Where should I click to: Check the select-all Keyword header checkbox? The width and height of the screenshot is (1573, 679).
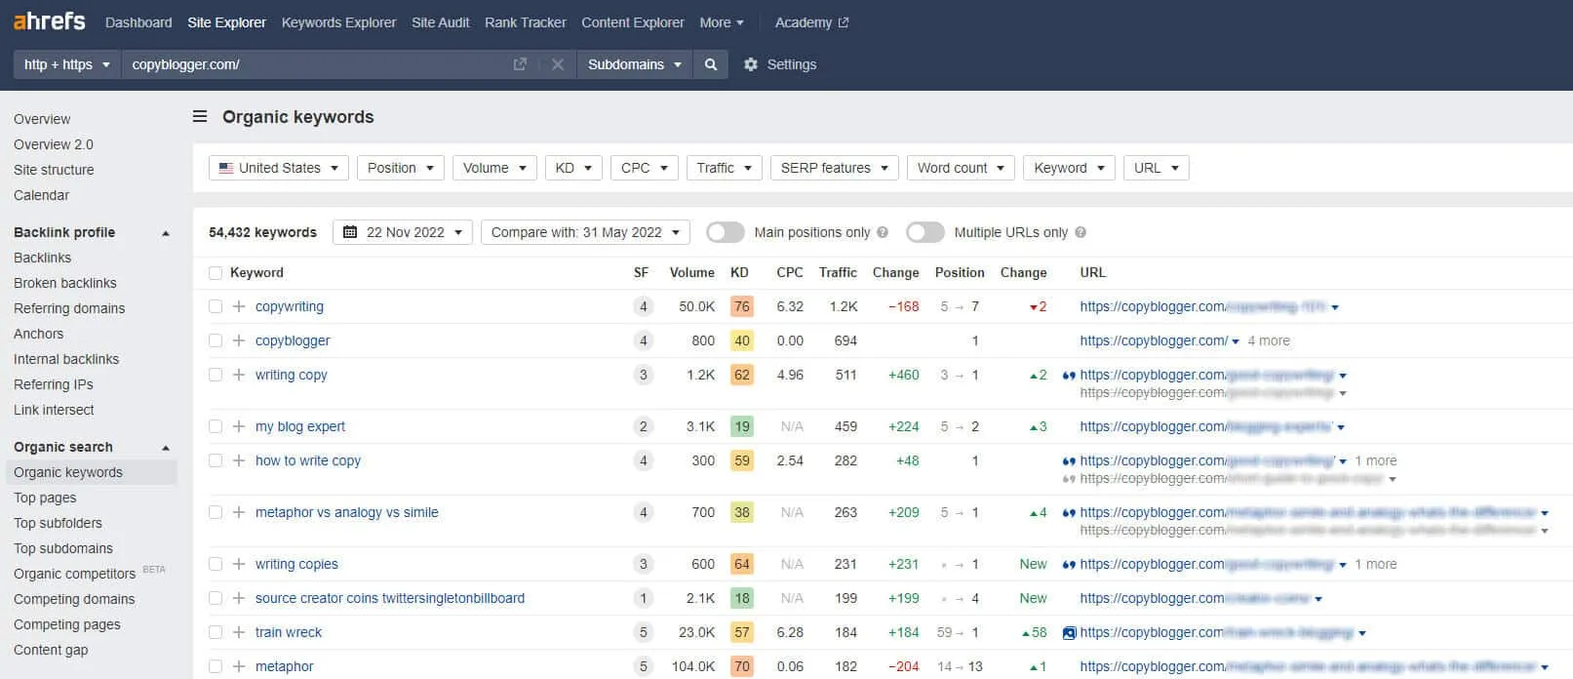click(x=216, y=273)
